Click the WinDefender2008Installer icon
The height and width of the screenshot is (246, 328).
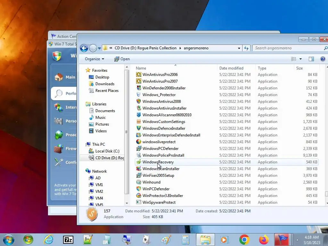(138, 88)
